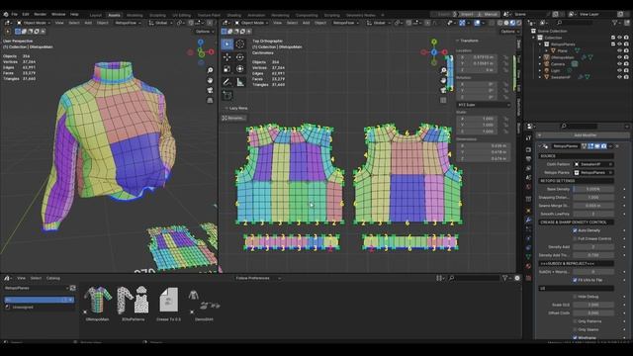Select the DemoShirt asset thumbnail
Viewport: 633px width, 356px height.
click(205, 304)
